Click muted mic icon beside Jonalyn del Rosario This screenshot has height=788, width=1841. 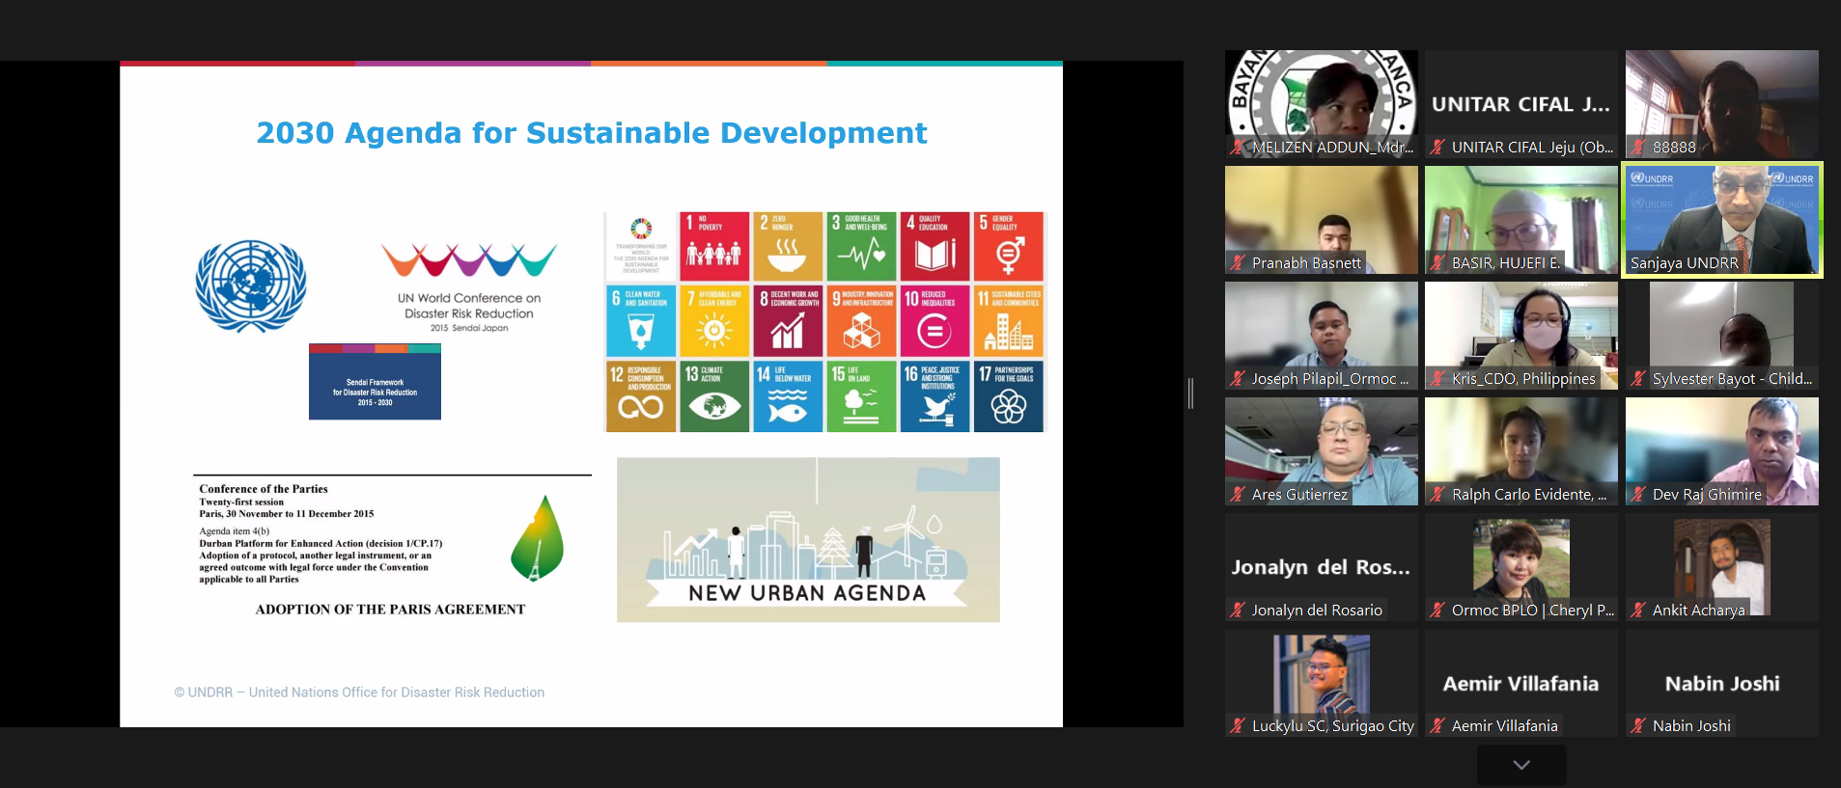coord(1238,611)
